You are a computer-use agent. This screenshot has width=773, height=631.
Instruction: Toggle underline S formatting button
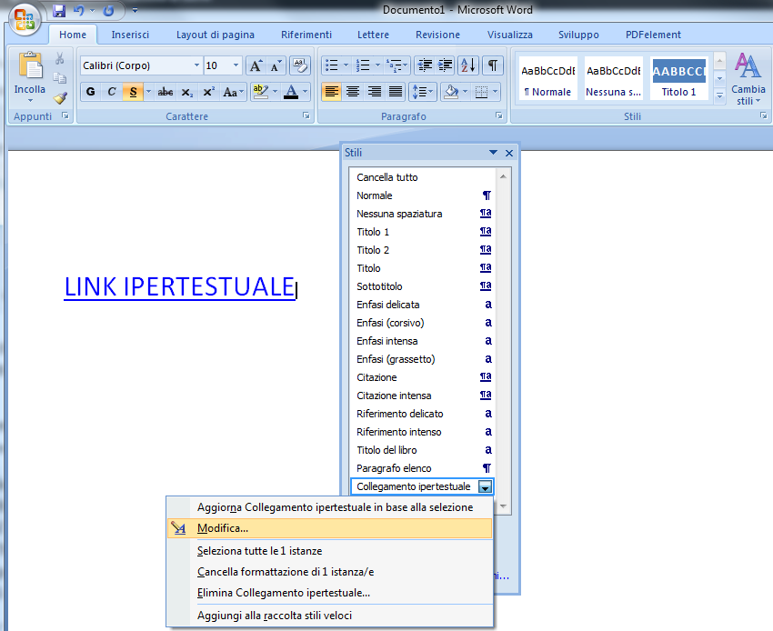pos(134,92)
